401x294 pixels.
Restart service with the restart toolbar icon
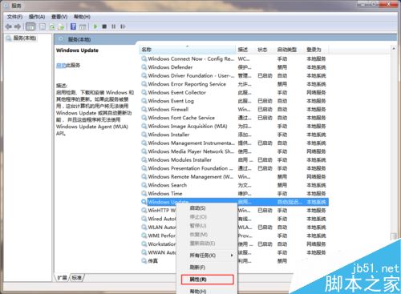pos(123,26)
